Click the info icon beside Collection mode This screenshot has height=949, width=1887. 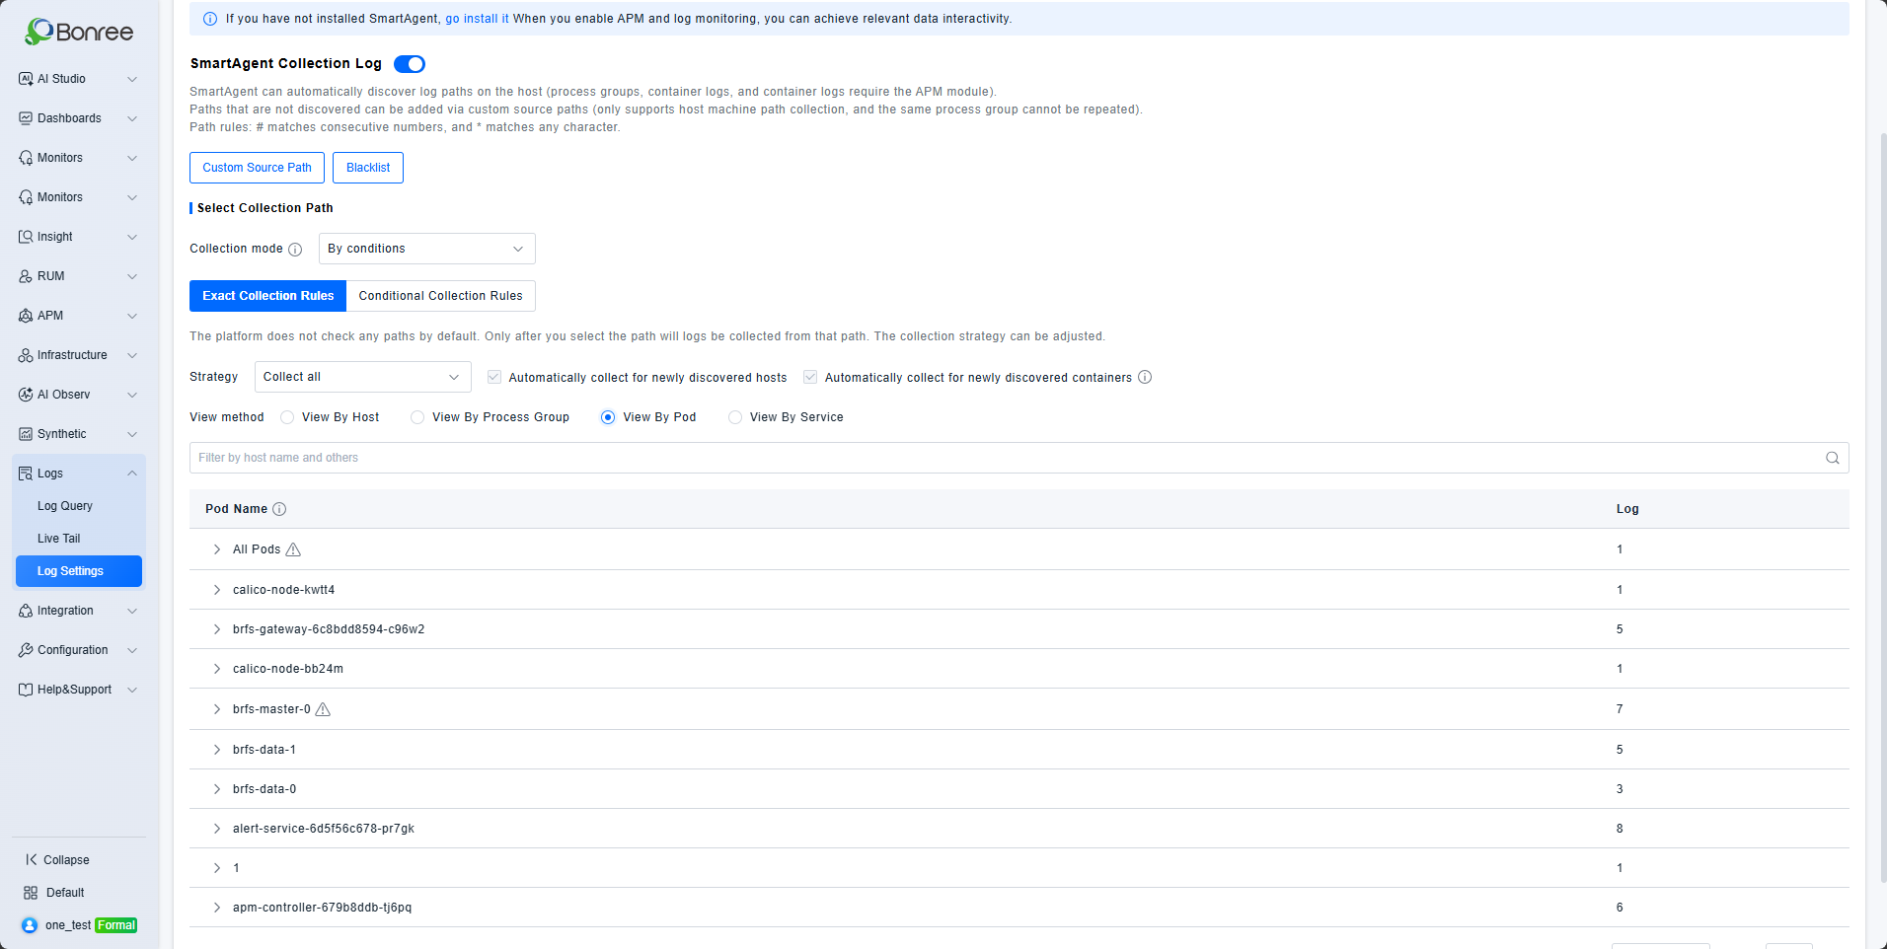[x=295, y=250]
